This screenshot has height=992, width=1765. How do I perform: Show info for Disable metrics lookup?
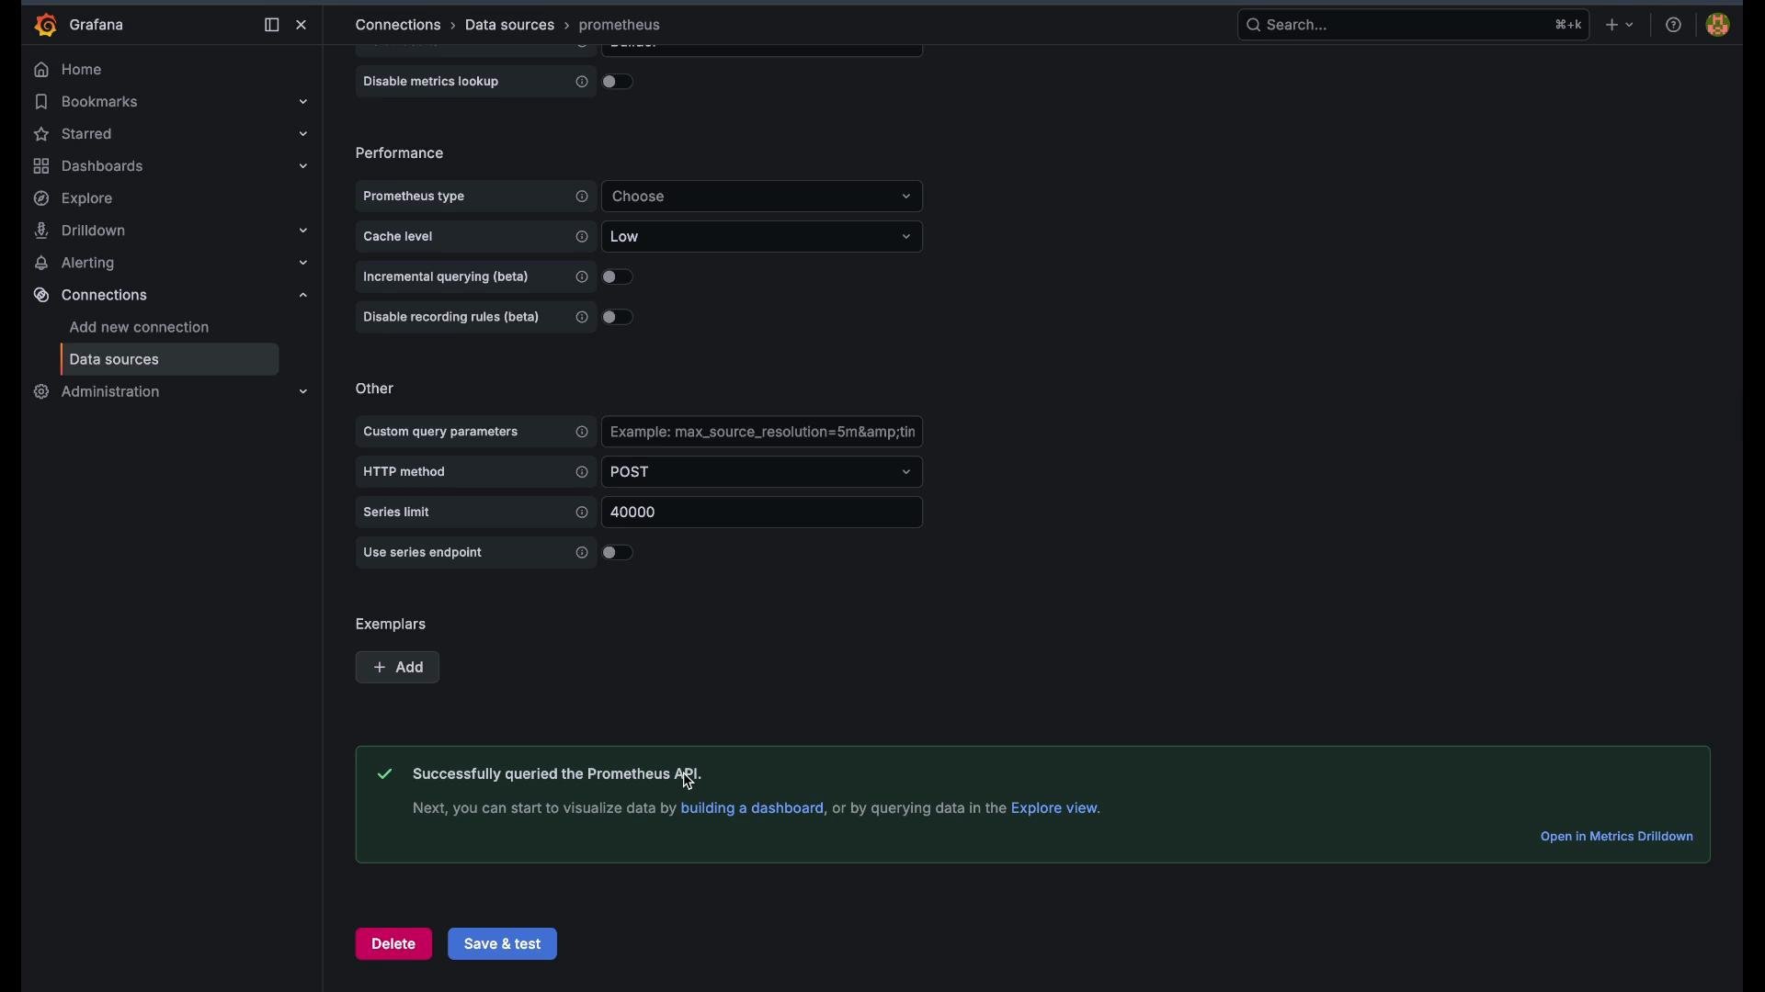(x=582, y=83)
